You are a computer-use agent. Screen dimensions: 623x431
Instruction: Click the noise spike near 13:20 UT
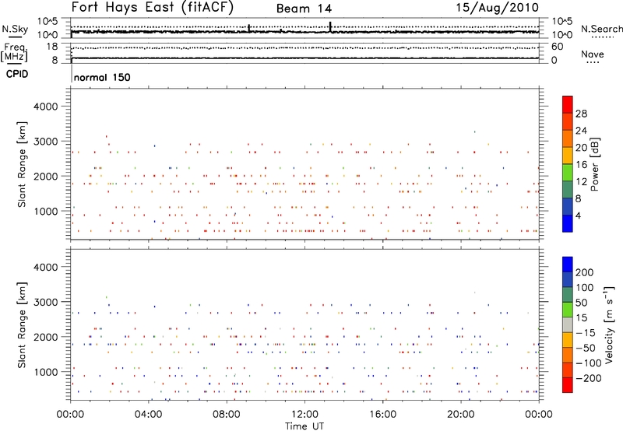[330, 26]
